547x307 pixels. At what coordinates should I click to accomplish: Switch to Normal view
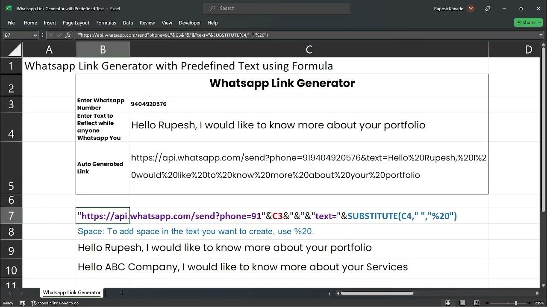pos(448,303)
